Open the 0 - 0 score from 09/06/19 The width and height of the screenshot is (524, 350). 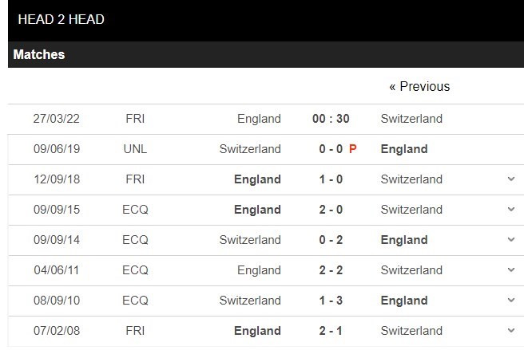[331, 149]
